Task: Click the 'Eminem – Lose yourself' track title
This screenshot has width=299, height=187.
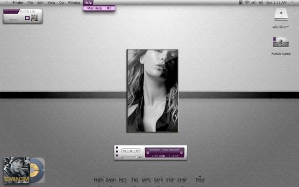Action: click(x=164, y=150)
